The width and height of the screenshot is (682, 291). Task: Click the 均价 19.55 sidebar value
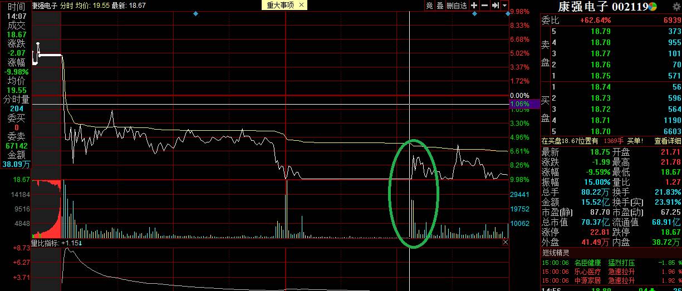[x=17, y=90]
